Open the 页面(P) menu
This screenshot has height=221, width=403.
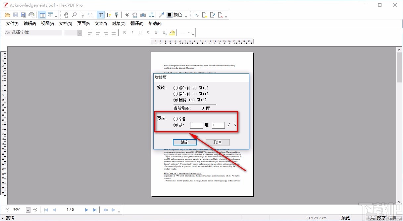pos(83,24)
